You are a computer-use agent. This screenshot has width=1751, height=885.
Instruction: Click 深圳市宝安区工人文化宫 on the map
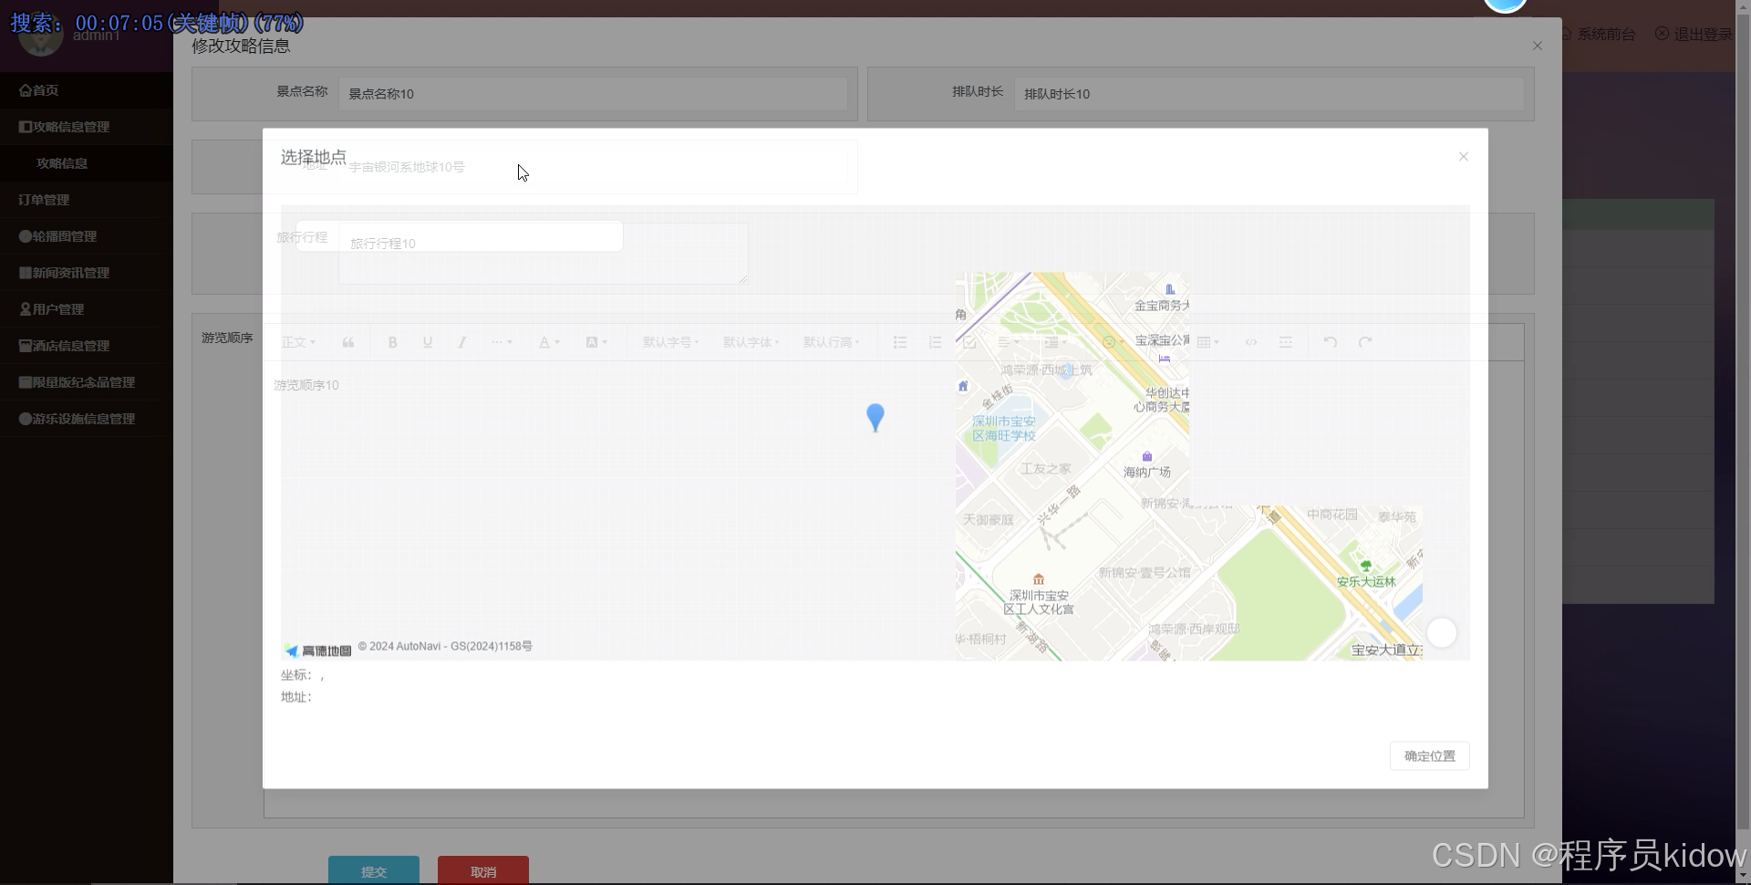(1039, 601)
